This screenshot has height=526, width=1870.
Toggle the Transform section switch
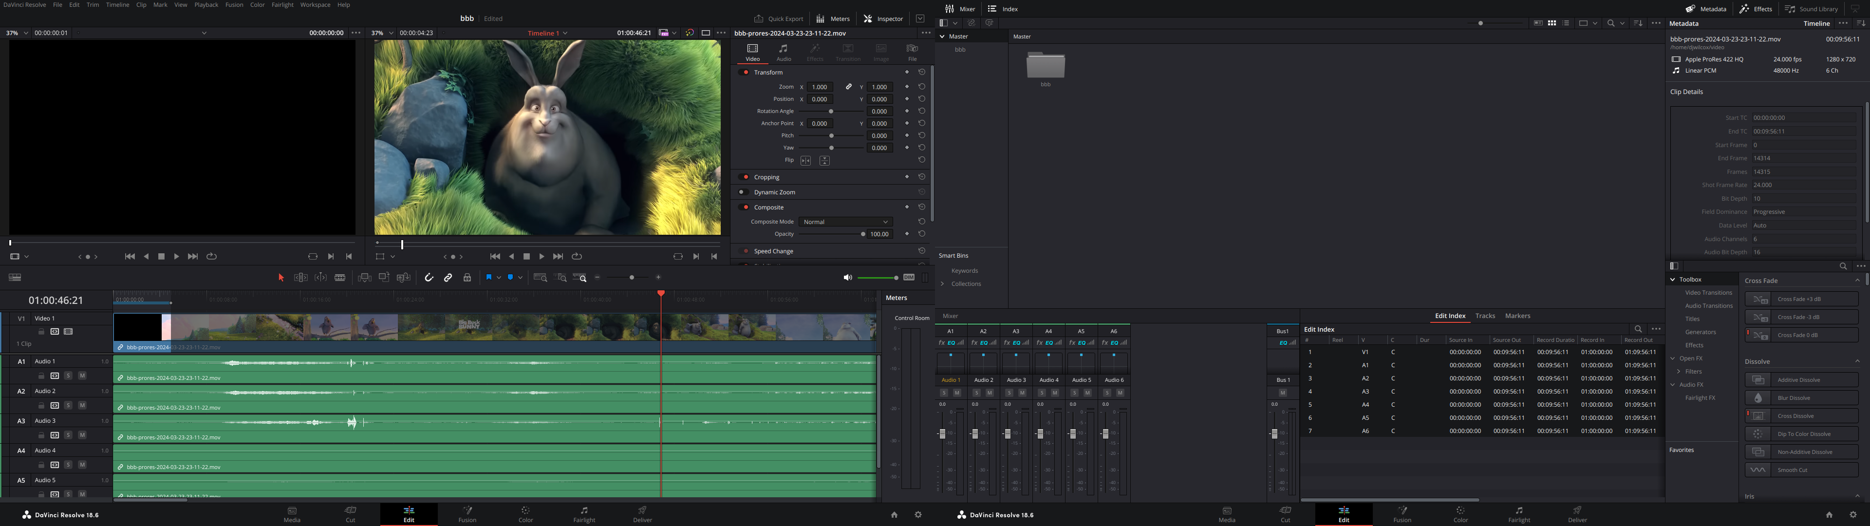(745, 72)
